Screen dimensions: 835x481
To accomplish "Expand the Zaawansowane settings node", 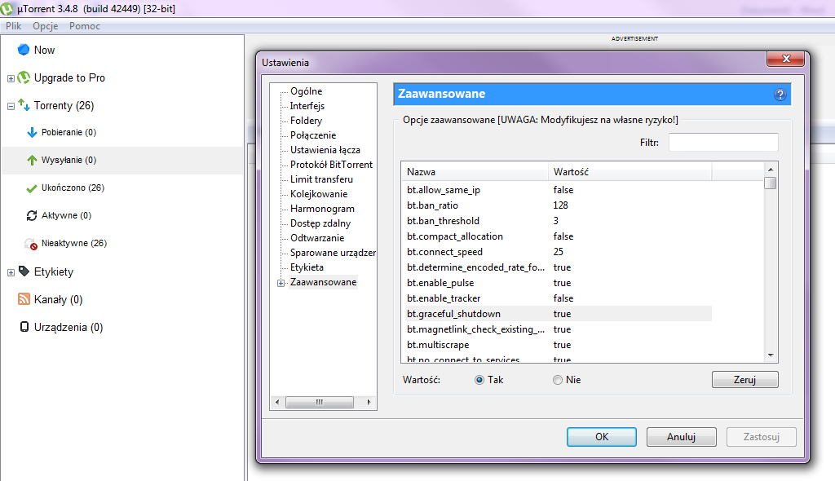I will (281, 283).
